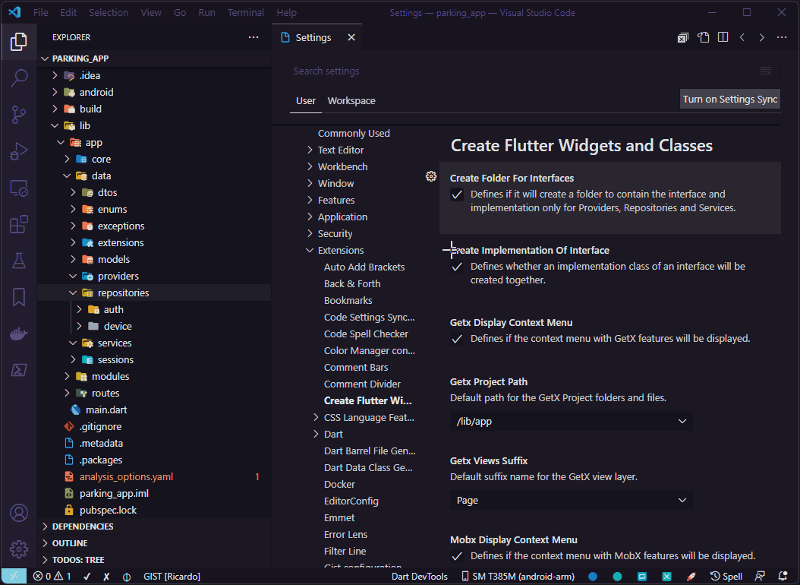Open the Help menu
The image size is (800, 585).
pyautogui.click(x=286, y=12)
